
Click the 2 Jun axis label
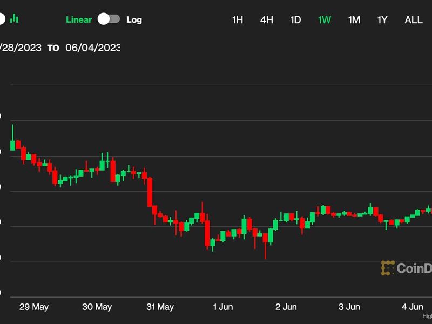click(x=286, y=307)
